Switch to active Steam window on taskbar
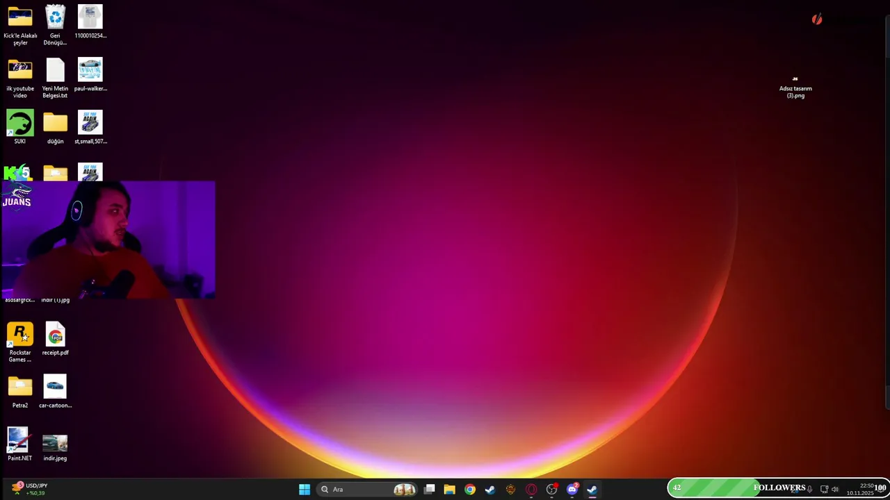This screenshot has width=890, height=500. point(592,490)
